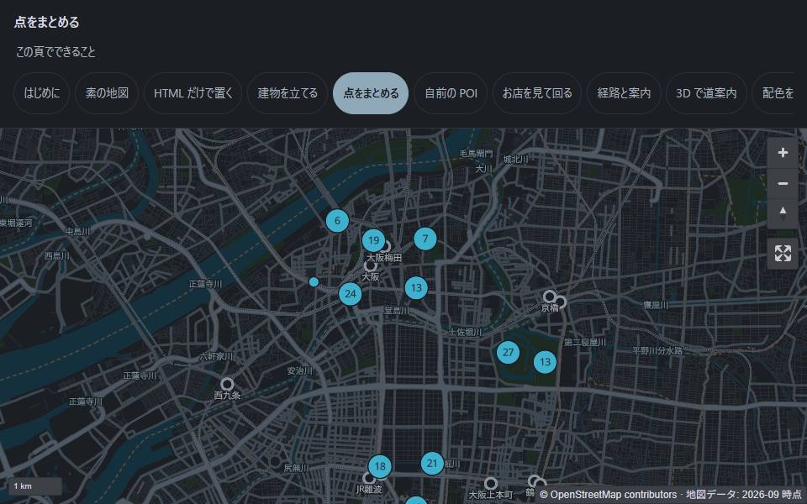Click the 平野川分水路 label
Image resolution: width=807 pixels, height=504 pixels.
coord(657,351)
